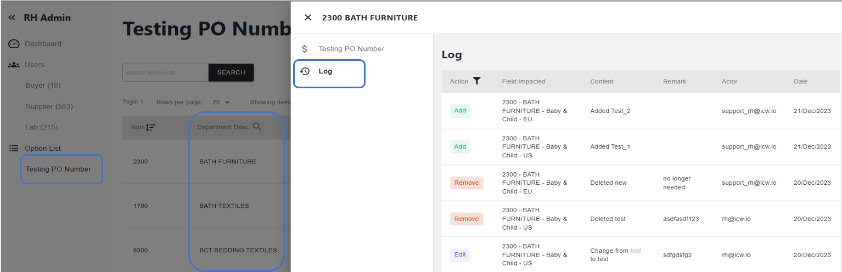The image size is (842, 272).
Task: Click the Option List icon
Action: coord(14,149)
